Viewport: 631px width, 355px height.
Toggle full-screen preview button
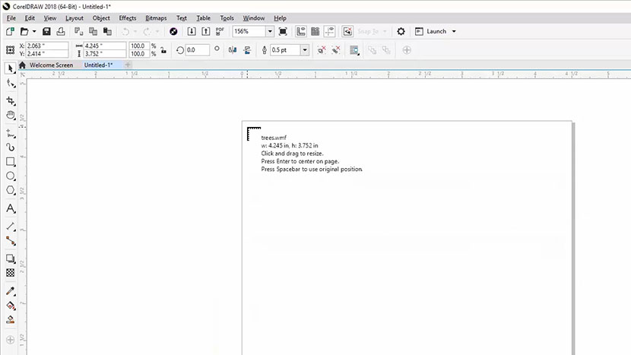[283, 32]
